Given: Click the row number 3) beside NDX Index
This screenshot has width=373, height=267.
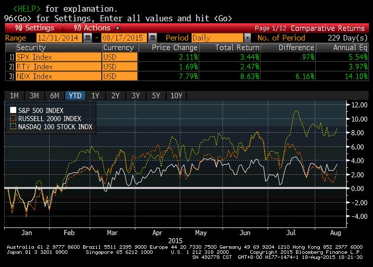Looking at the screenshot, I should (x=12, y=76).
